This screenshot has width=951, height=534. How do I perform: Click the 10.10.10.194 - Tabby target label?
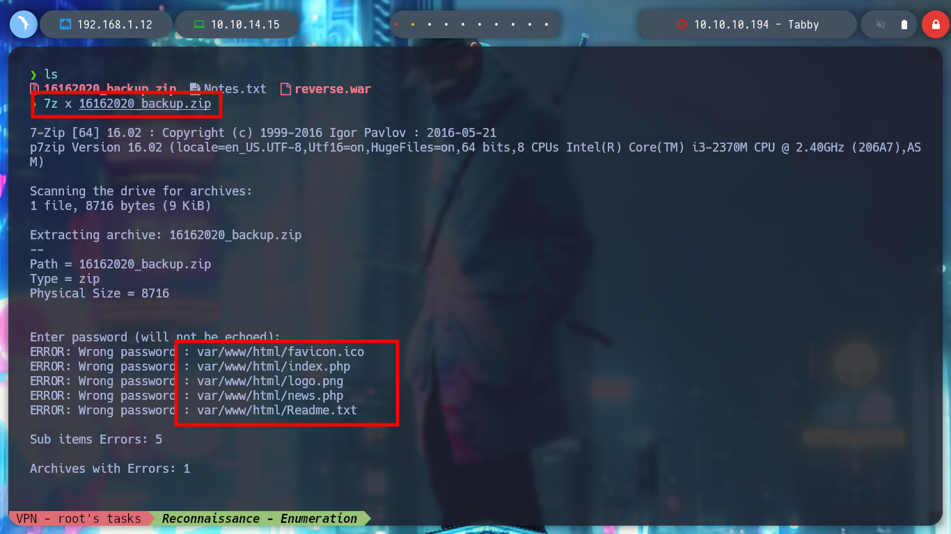point(756,24)
